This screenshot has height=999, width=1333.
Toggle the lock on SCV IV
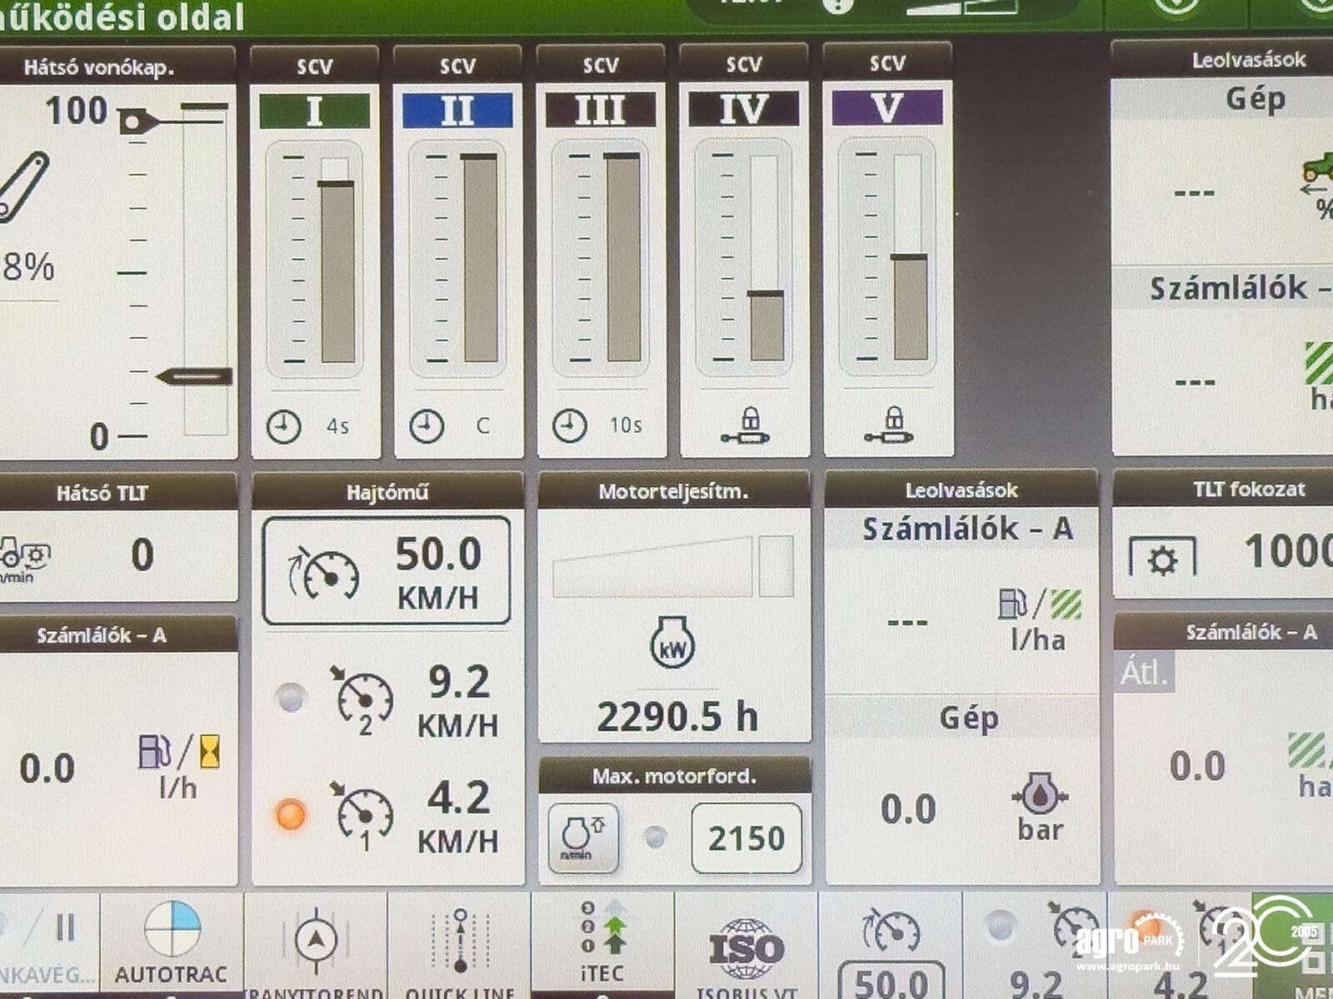[746, 423]
